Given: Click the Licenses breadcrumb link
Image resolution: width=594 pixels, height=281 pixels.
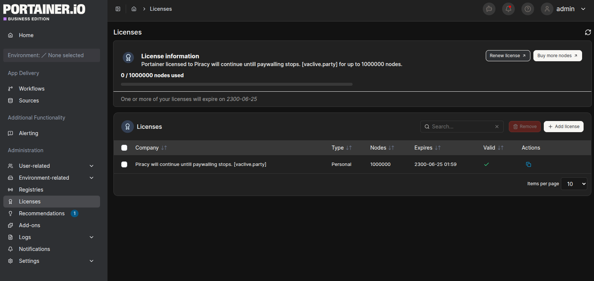Looking at the screenshot, I should (x=161, y=9).
